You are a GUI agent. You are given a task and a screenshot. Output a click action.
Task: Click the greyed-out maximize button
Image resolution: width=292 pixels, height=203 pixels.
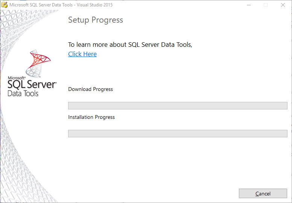click(x=266, y=5)
